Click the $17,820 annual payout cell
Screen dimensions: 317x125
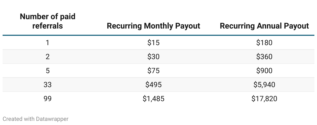[264, 99]
